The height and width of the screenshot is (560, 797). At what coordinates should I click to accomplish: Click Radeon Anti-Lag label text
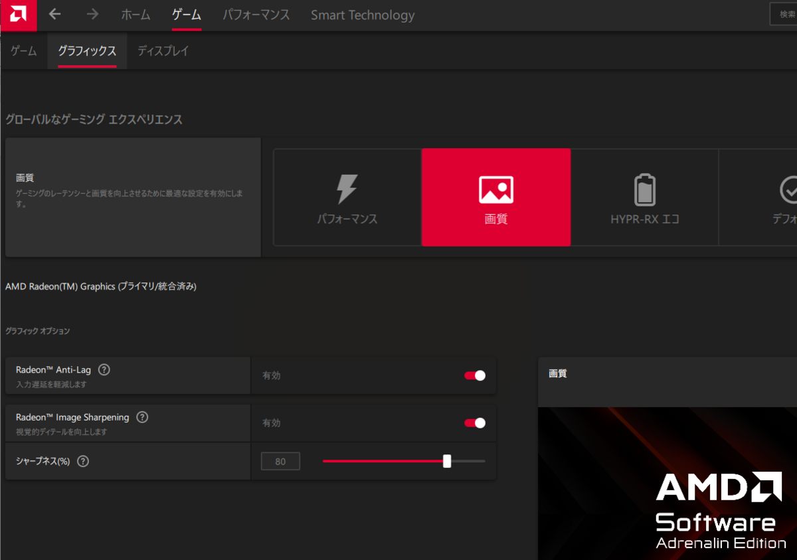coord(53,370)
